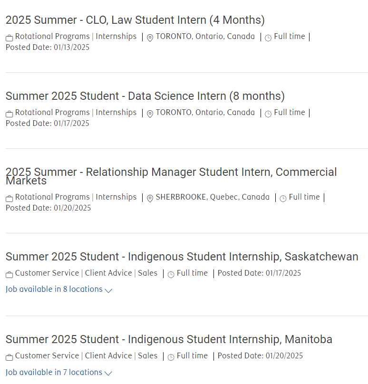Click Rotational Programs category for CLO Law Intern

click(52, 36)
